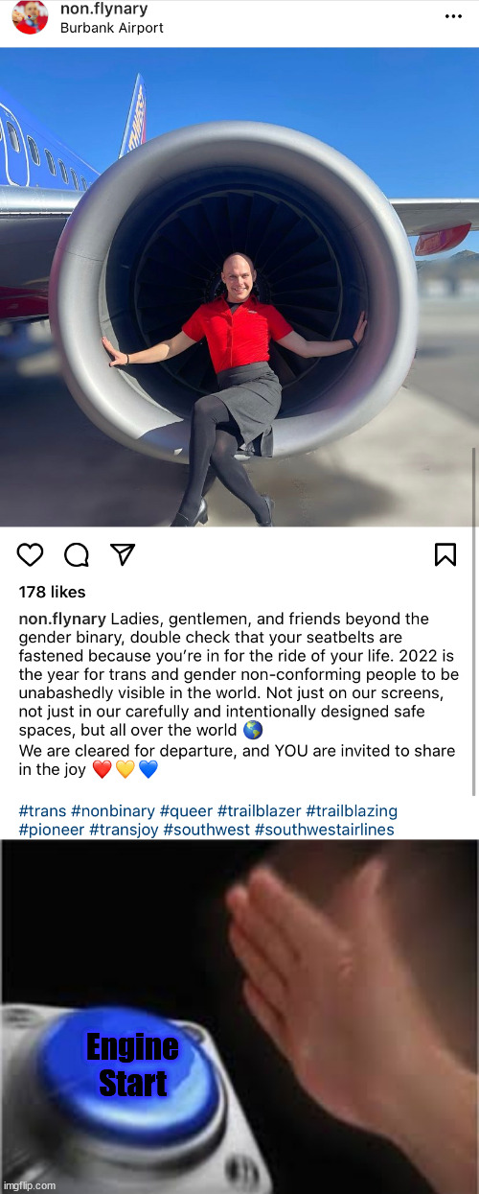Open Burbank Airport location link
The width and height of the screenshot is (479, 1194).
[111, 28]
